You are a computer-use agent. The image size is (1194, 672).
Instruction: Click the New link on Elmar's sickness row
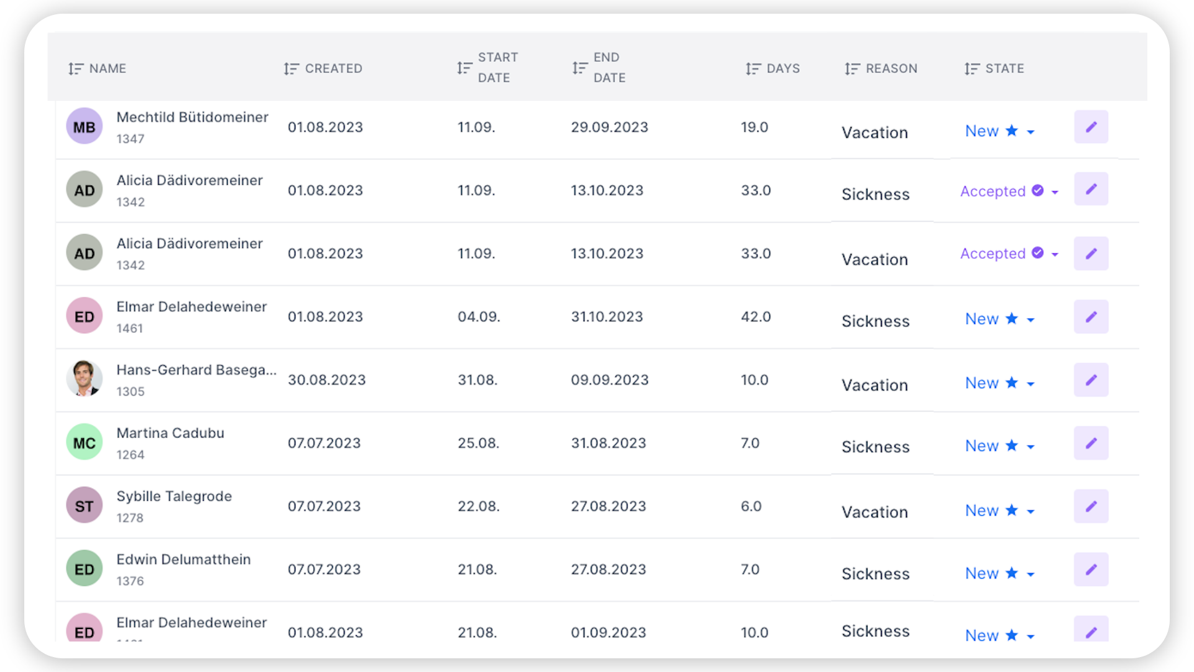point(981,319)
